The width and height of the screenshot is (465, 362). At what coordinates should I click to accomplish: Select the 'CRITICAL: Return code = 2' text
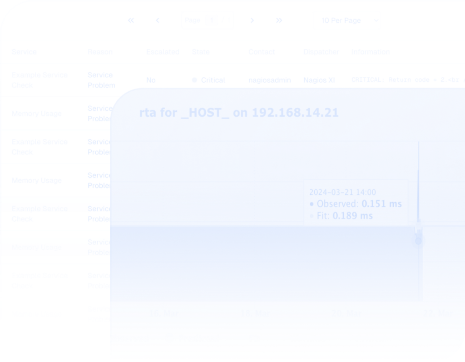click(x=397, y=80)
